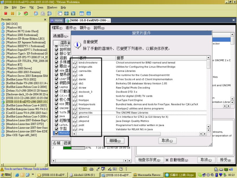
Task: Click the Summary view toolbar icon
Action: (x=82, y=13)
